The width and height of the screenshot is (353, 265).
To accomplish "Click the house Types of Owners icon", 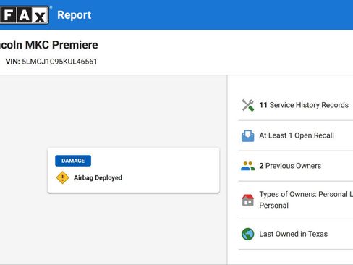I will [x=248, y=200].
